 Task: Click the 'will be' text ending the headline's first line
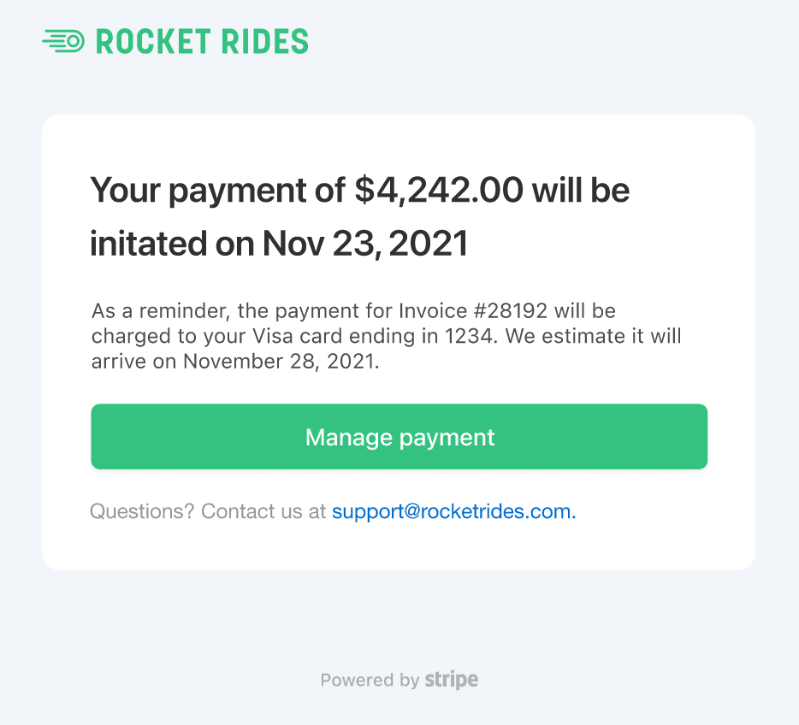point(581,190)
